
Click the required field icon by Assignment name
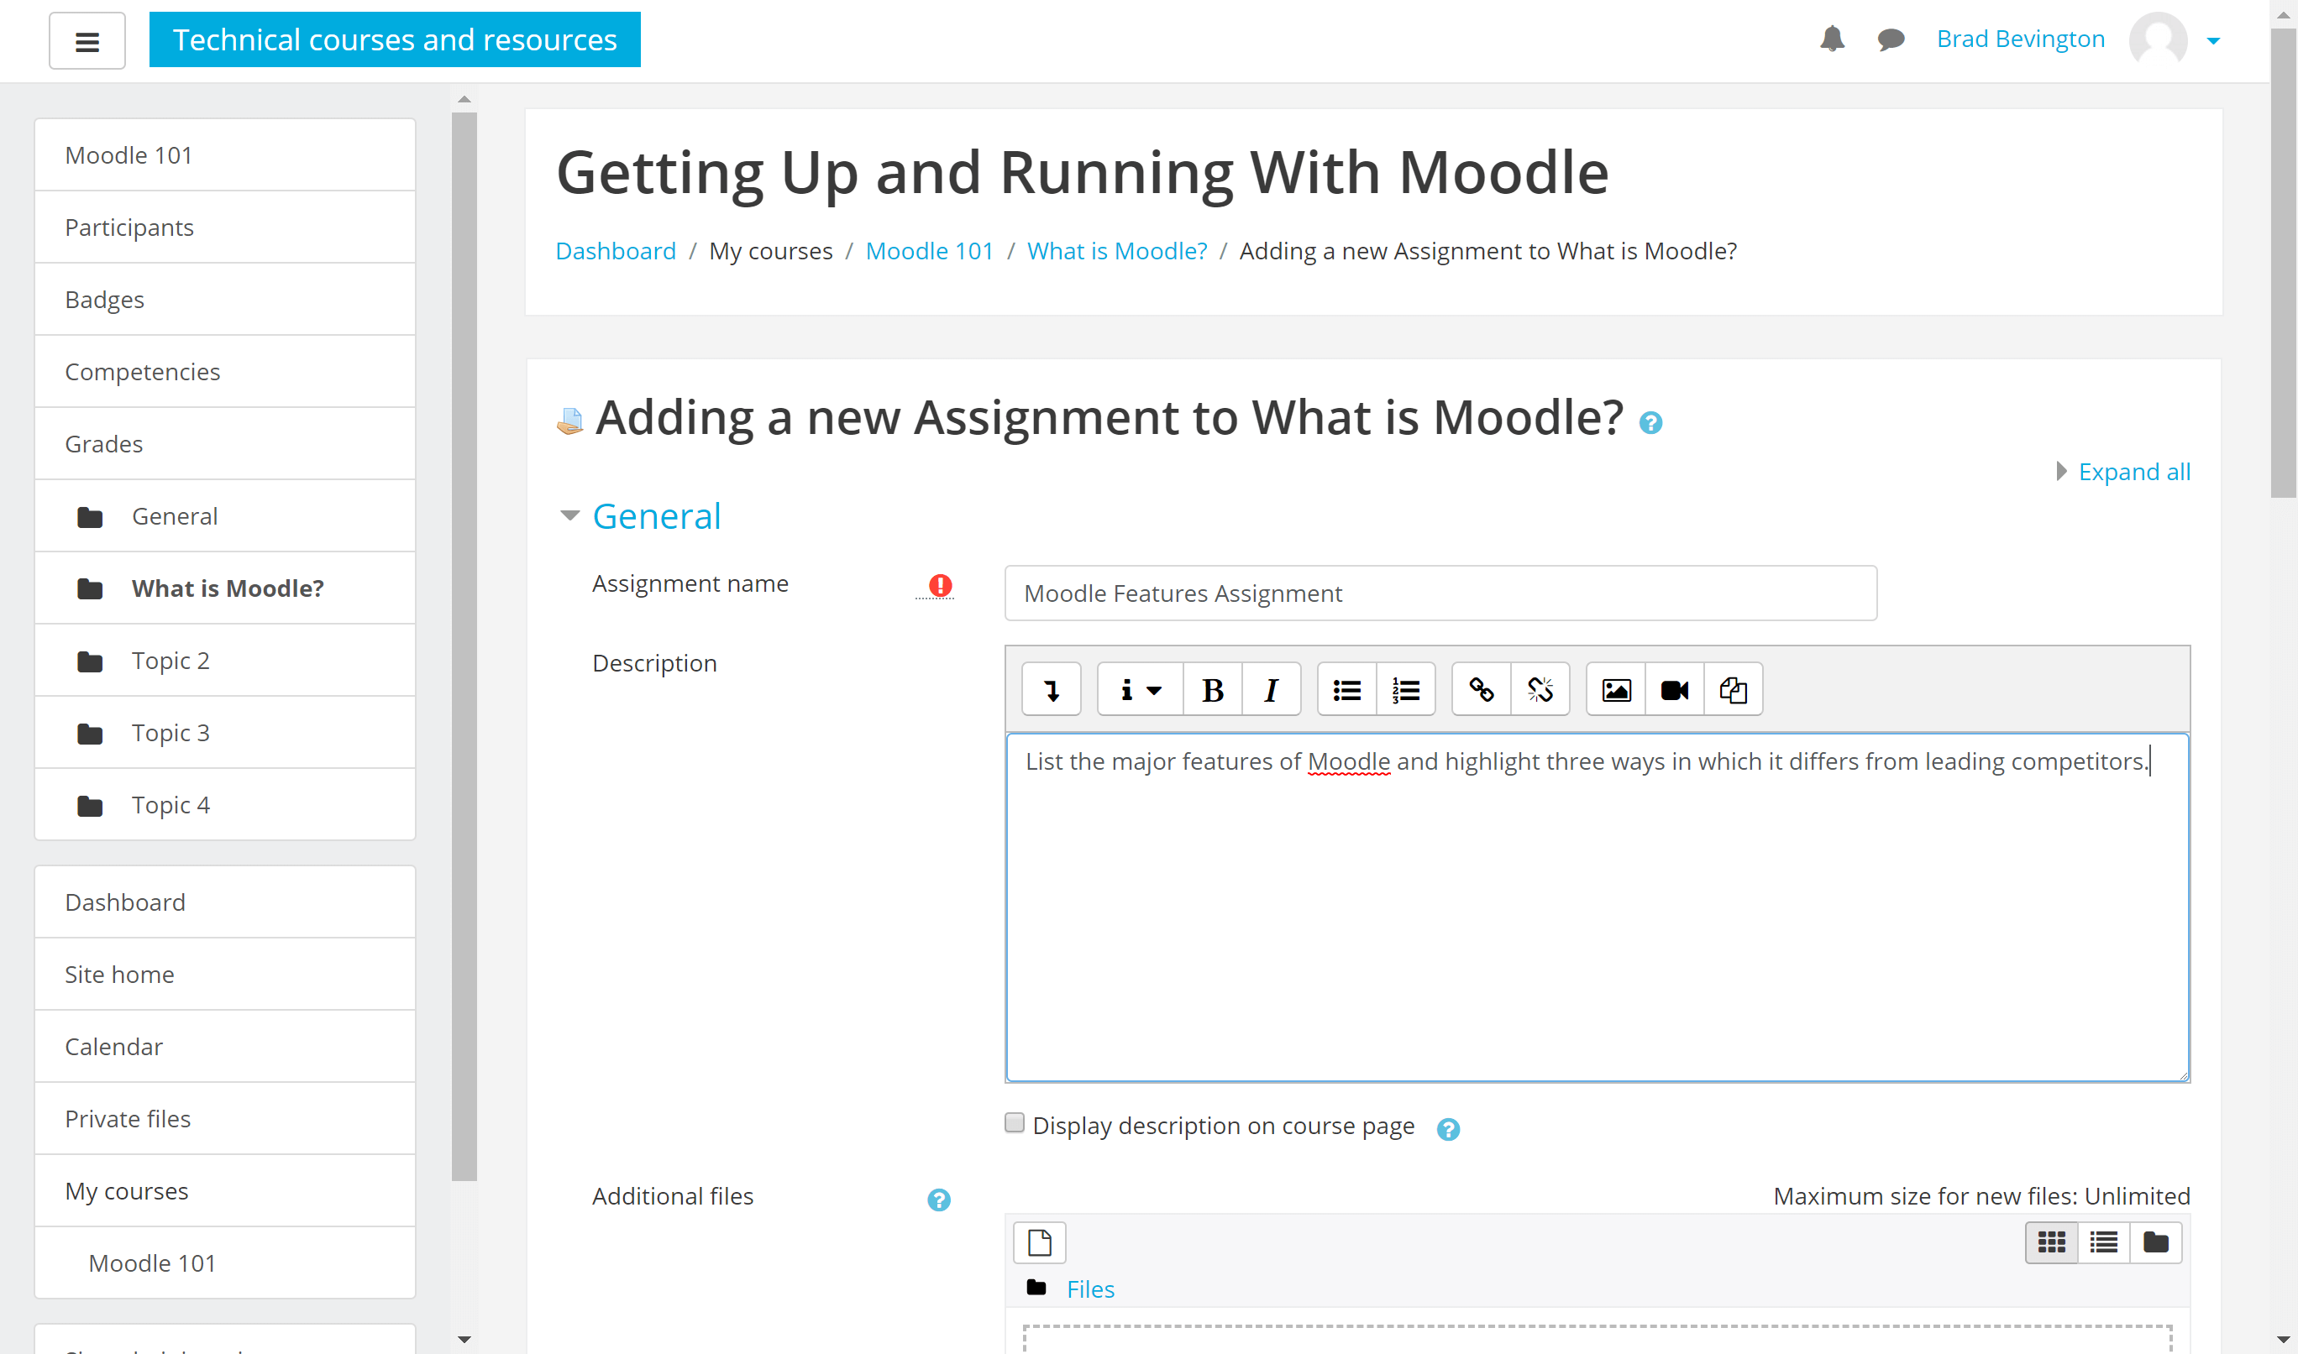click(940, 585)
